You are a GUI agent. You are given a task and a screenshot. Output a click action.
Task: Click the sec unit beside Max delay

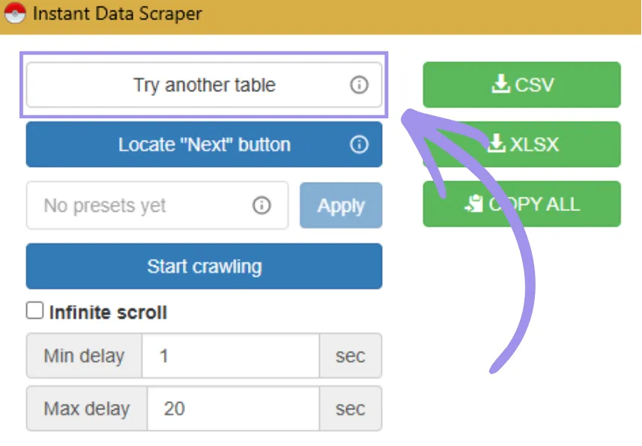[x=351, y=409]
